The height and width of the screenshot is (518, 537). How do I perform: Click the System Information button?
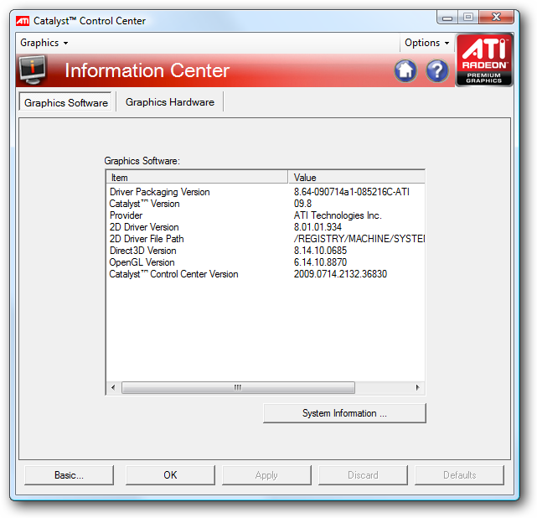(344, 413)
